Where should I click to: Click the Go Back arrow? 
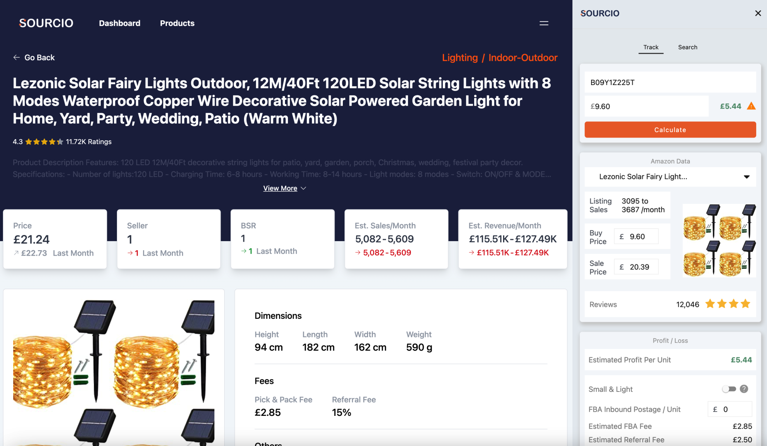tap(17, 57)
